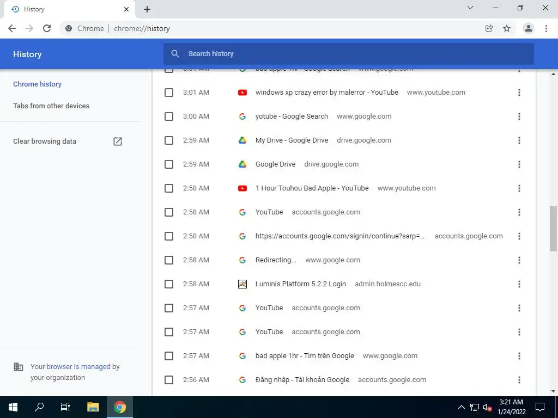Screen dimensions: 558x418
Task: Open the Windows Start menu
Action: click(13, 407)
